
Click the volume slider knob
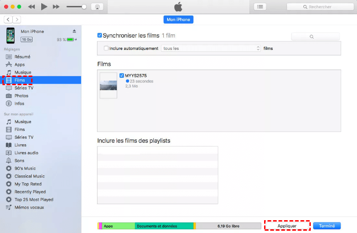point(84,7)
